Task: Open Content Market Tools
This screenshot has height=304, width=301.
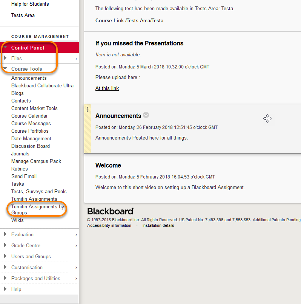Action: 34,108
